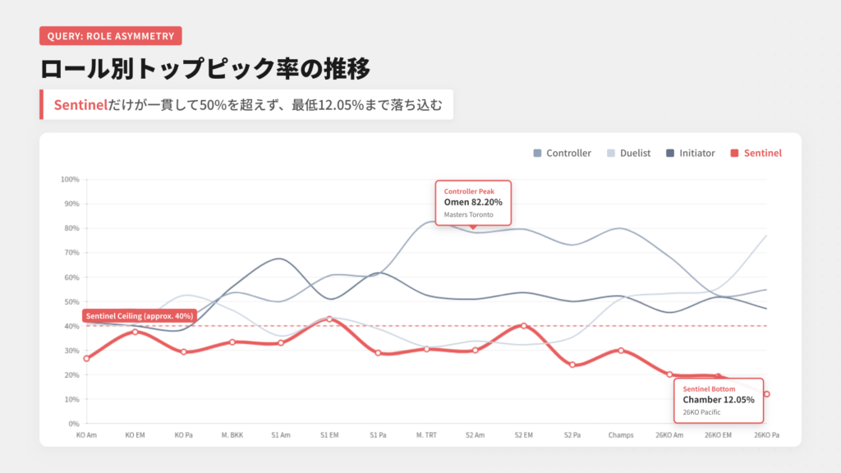Click the red Sentinel legend color swatch
This screenshot has height=473, width=841.
(x=735, y=153)
